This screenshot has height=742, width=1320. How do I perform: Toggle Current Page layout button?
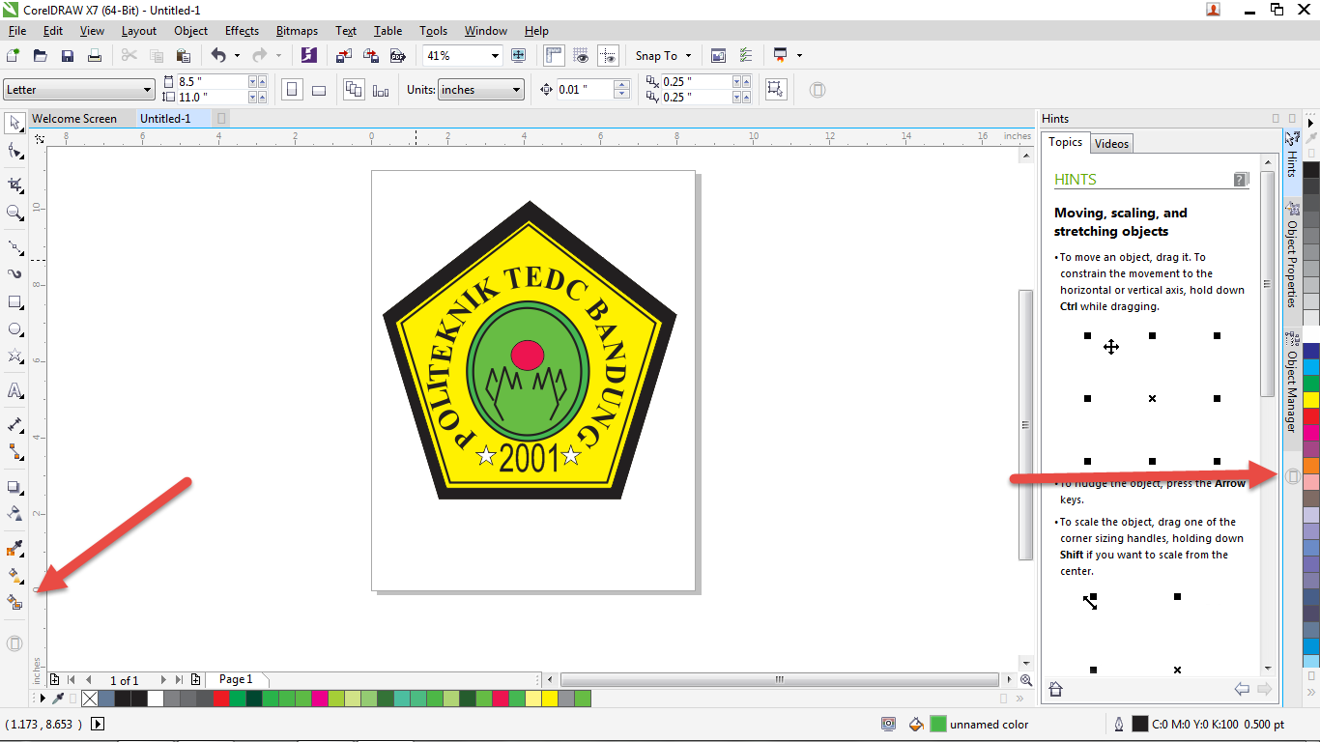tap(381, 90)
